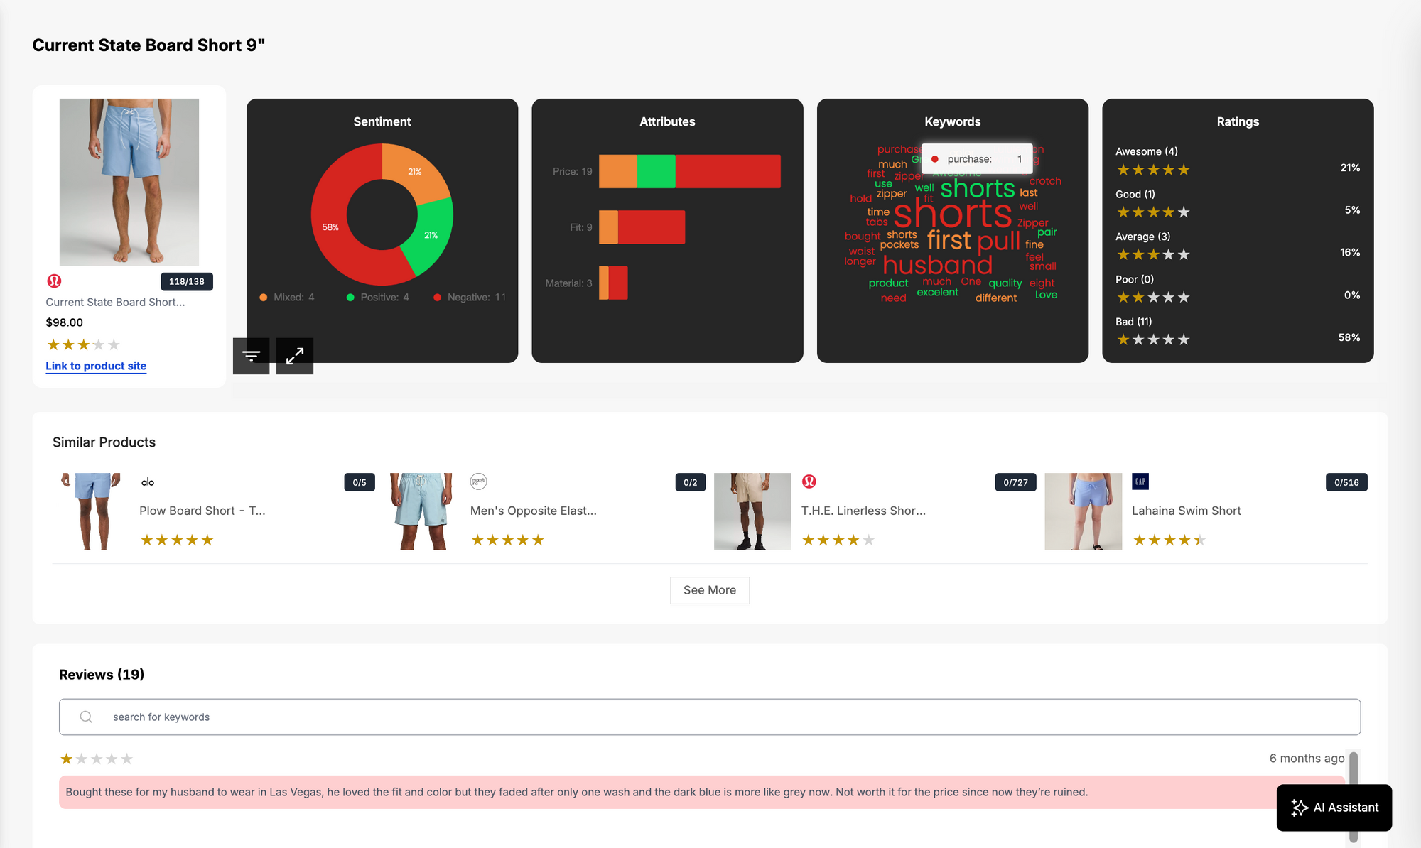Click the brand icon on Men's Opposite Elastic short
The height and width of the screenshot is (848, 1421).
[x=477, y=482]
